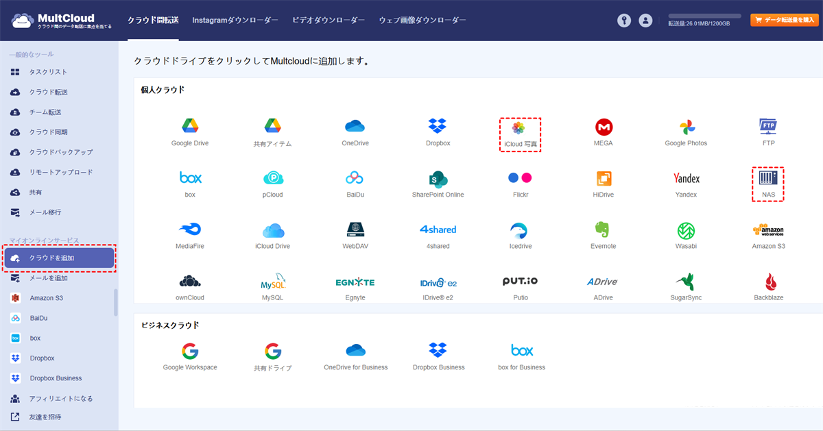The height and width of the screenshot is (431, 823).
Task: Click the sidebar vertical scrollbar
Action: [115, 301]
